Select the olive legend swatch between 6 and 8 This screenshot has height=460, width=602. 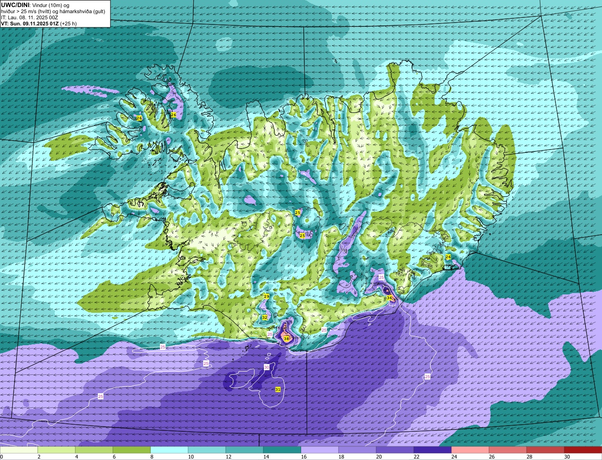pyautogui.click(x=132, y=450)
